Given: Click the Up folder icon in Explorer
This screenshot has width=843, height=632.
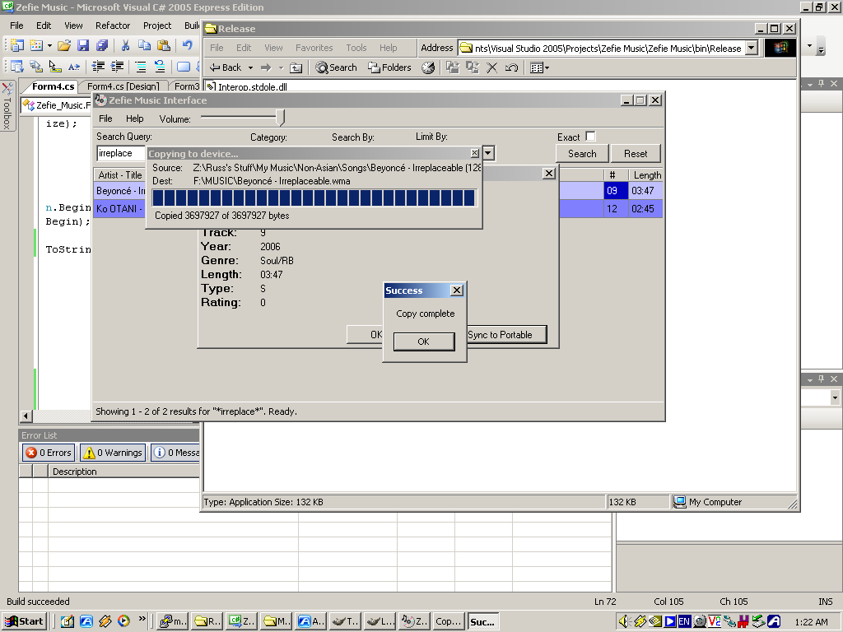Looking at the screenshot, I should pyautogui.click(x=296, y=68).
